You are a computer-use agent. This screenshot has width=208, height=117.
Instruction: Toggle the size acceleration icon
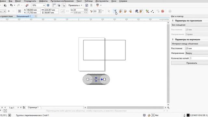(x=141, y=11)
